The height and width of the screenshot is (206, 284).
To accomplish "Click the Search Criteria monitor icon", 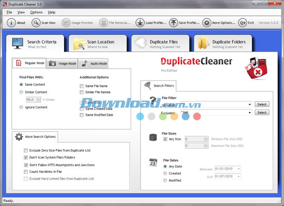I will click(18, 43).
